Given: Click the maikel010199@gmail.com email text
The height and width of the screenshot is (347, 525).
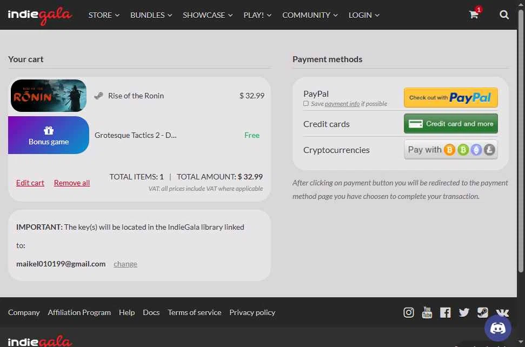Looking at the screenshot, I should tap(61, 264).
